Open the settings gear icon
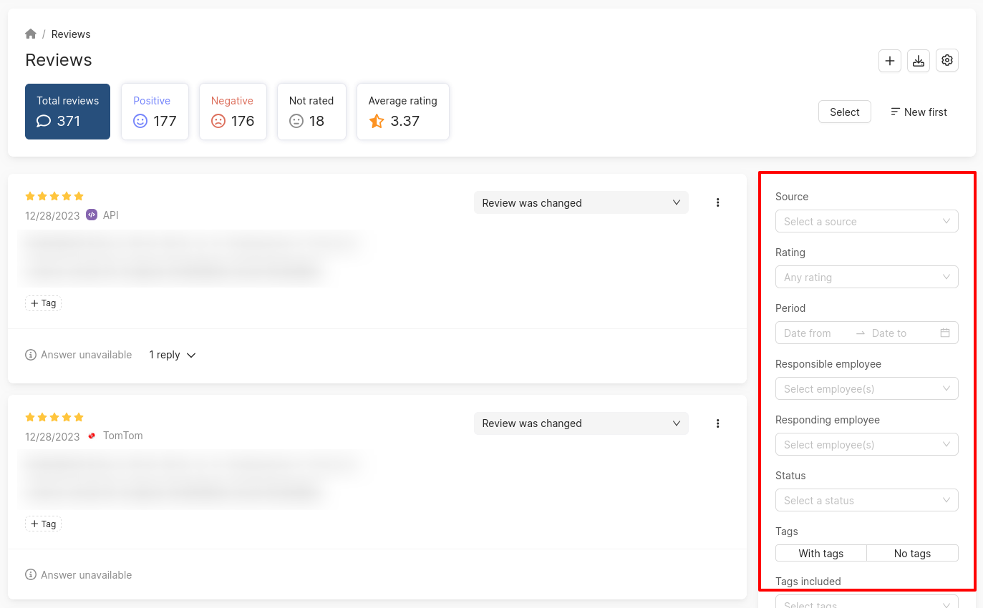The width and height of the screenshot is (983, 608). (947, 61)
